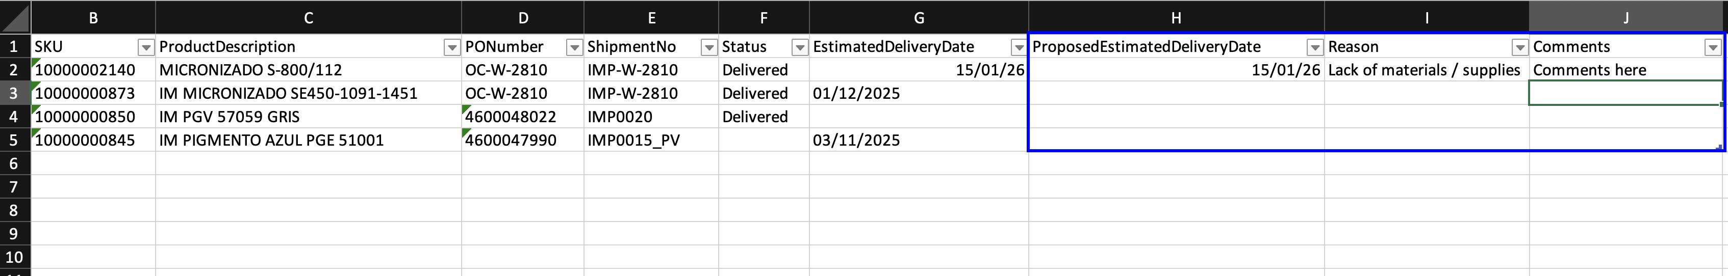Open the ShipmentNo filter dropdown

tap(708, 47)
